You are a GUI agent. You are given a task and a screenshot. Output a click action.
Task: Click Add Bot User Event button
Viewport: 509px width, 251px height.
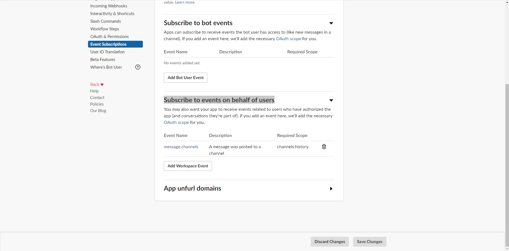pyautogui.click(x=185, y=78)
